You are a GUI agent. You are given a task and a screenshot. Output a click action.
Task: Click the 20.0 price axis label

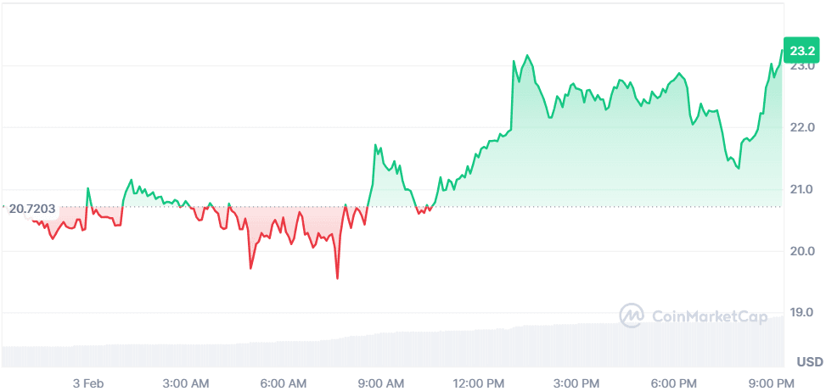tap(804, 251)
